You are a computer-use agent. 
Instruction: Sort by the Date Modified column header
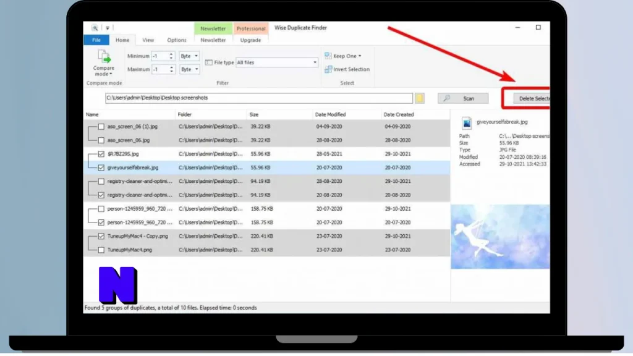click(x=347, y=114)
